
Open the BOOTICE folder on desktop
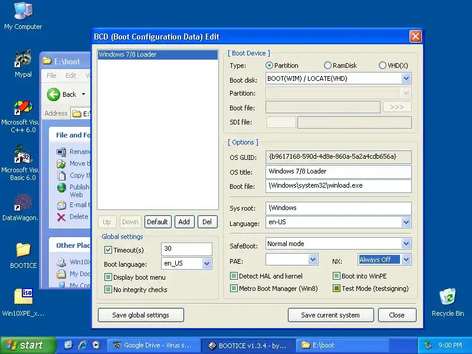23,250
